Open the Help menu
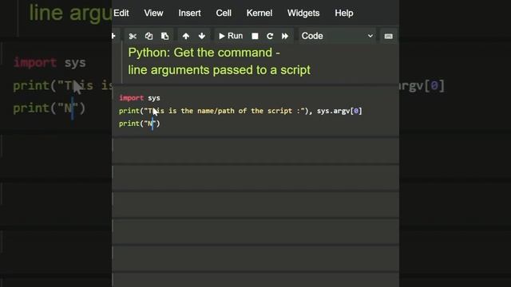The image size is (511, 287). tap(344, 13)
